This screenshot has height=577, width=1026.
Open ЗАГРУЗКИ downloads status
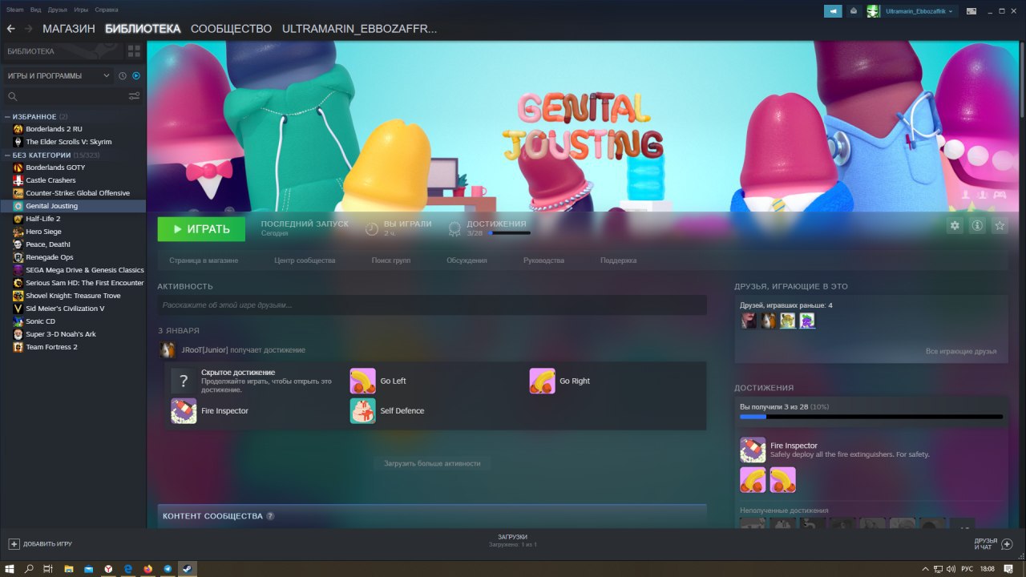[x=513, y=540]
